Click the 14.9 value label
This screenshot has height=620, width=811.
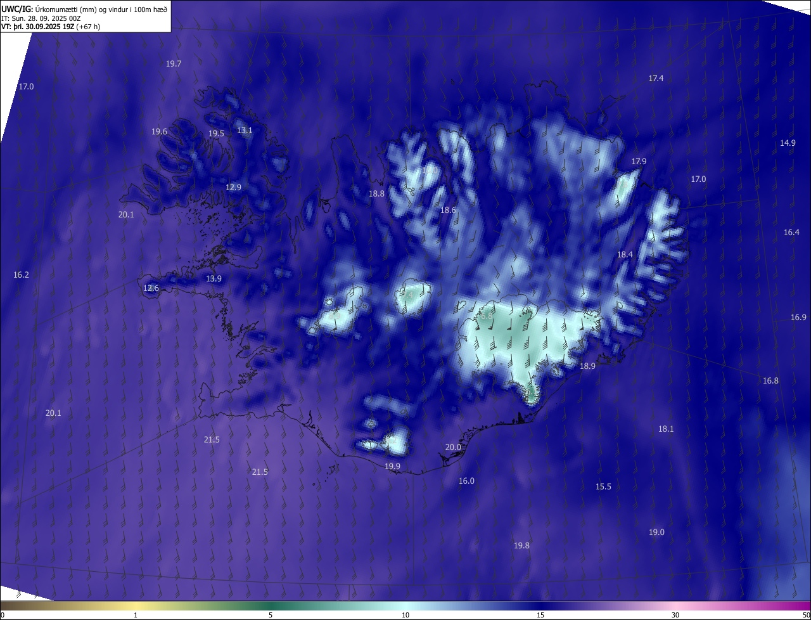click(x=788, y=143)
